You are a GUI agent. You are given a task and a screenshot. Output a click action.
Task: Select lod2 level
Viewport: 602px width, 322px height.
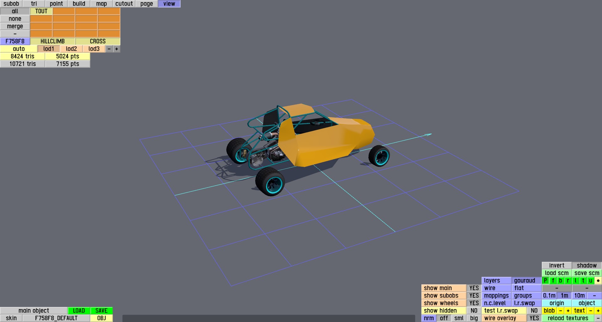pos(71,49)
